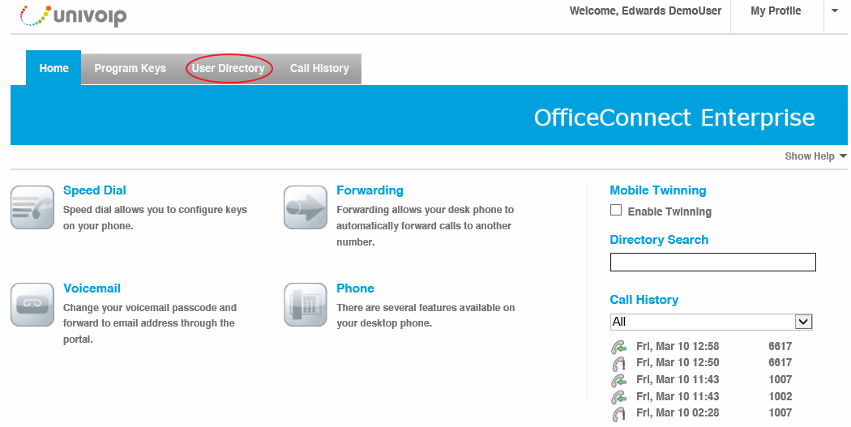Open the Call History tab

(x=319, y=68)
